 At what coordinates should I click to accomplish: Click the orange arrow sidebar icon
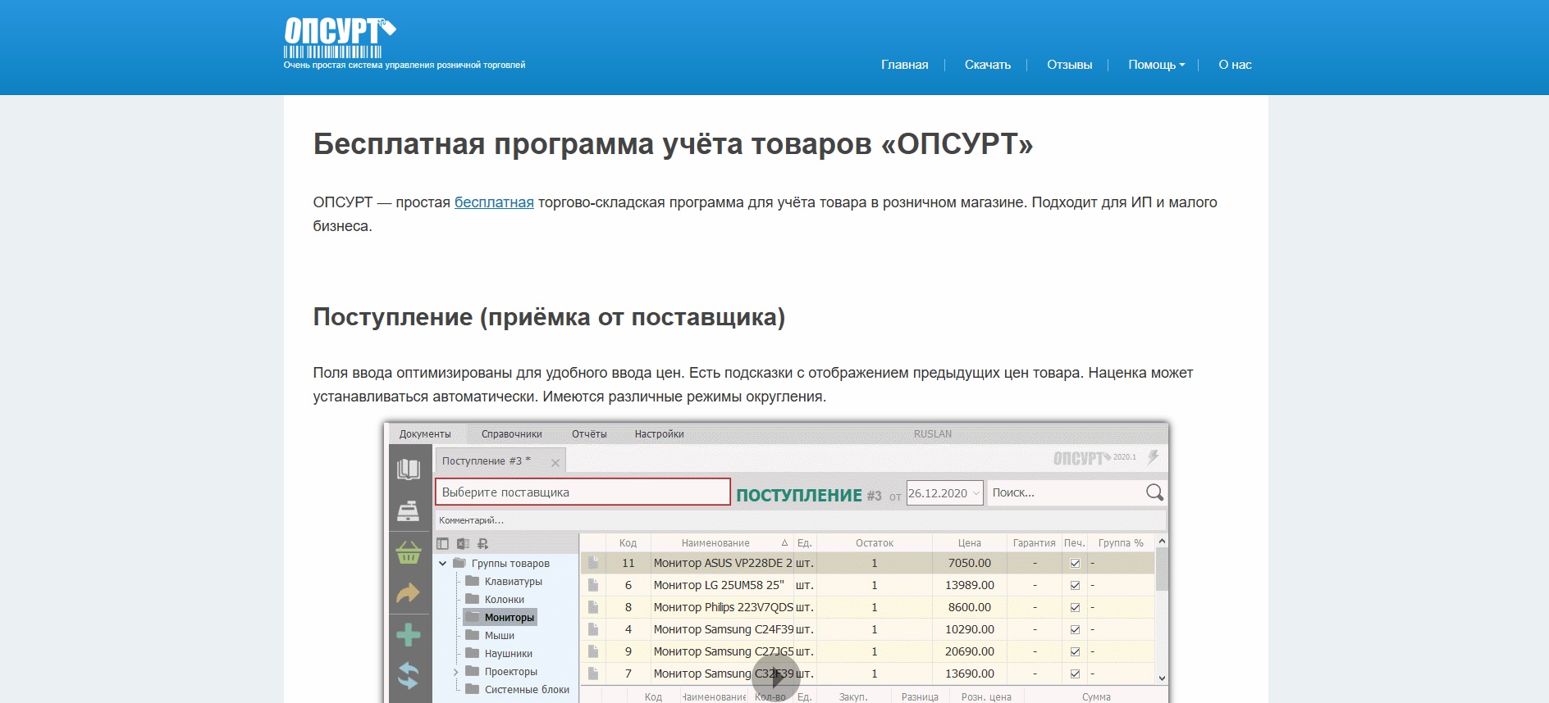tap(409, 592)
